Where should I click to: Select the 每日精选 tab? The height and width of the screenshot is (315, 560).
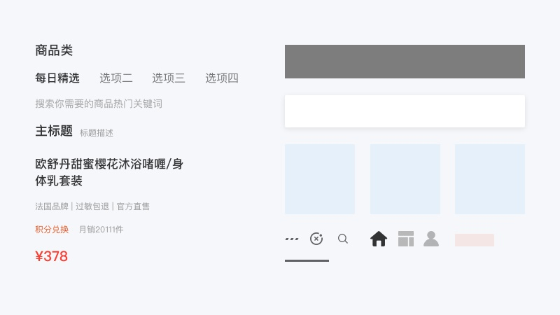tap(57, 78)
